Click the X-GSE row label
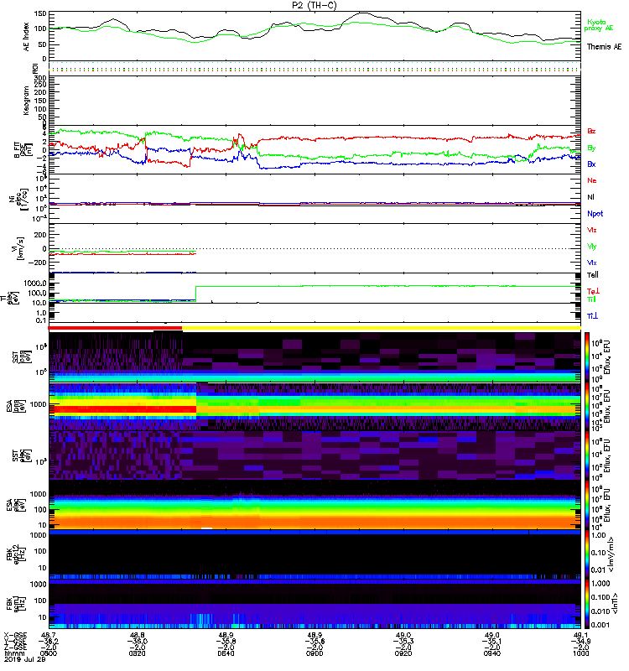 [15, 635]
